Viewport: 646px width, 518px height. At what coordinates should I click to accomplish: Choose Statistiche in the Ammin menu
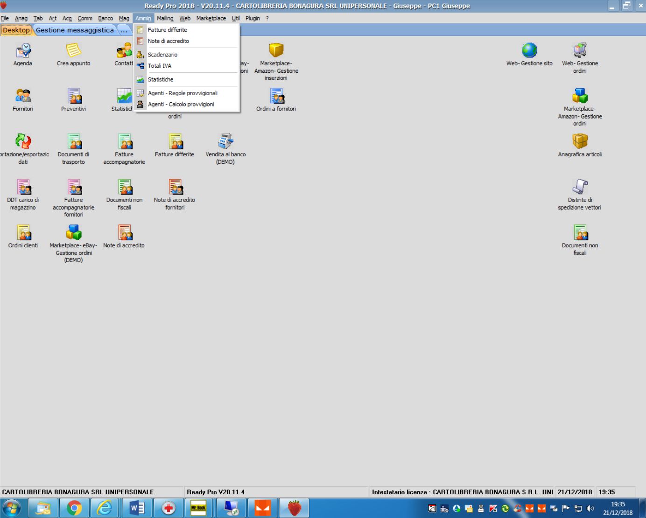(x=187, y=79)
